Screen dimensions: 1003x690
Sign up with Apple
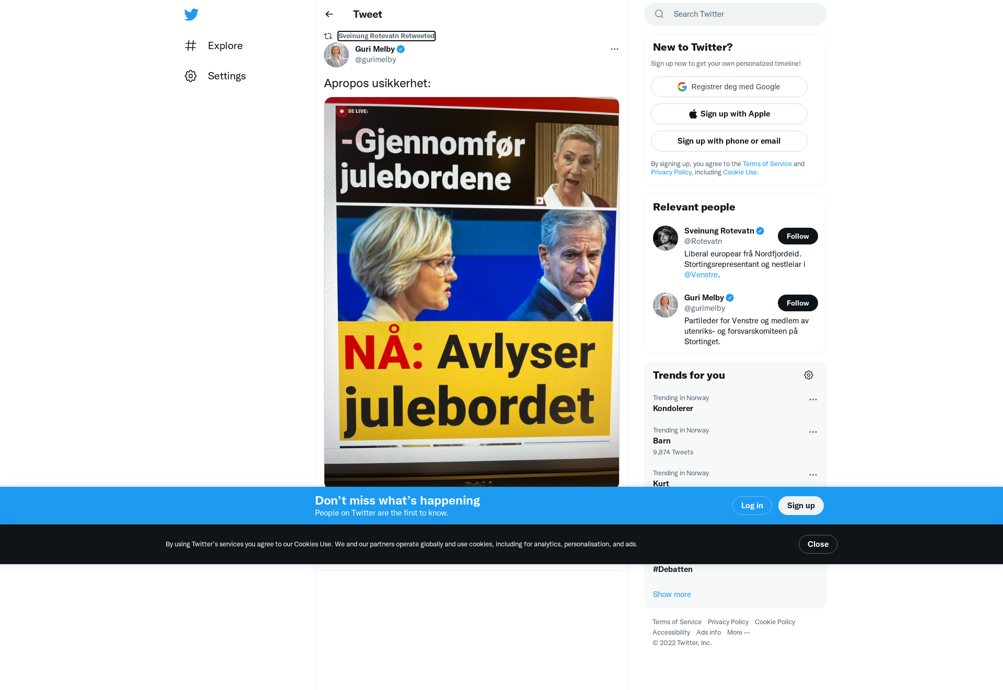(x=729, y=114)
